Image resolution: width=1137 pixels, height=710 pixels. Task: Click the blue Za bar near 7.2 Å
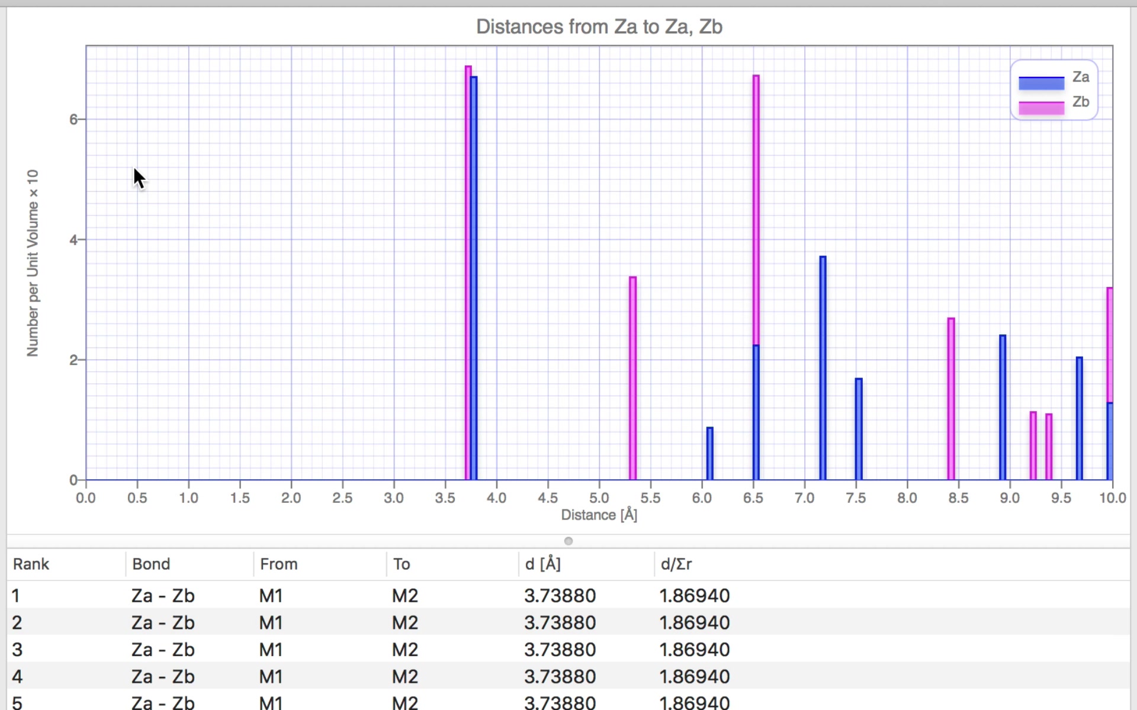click(x=823, y=368)
